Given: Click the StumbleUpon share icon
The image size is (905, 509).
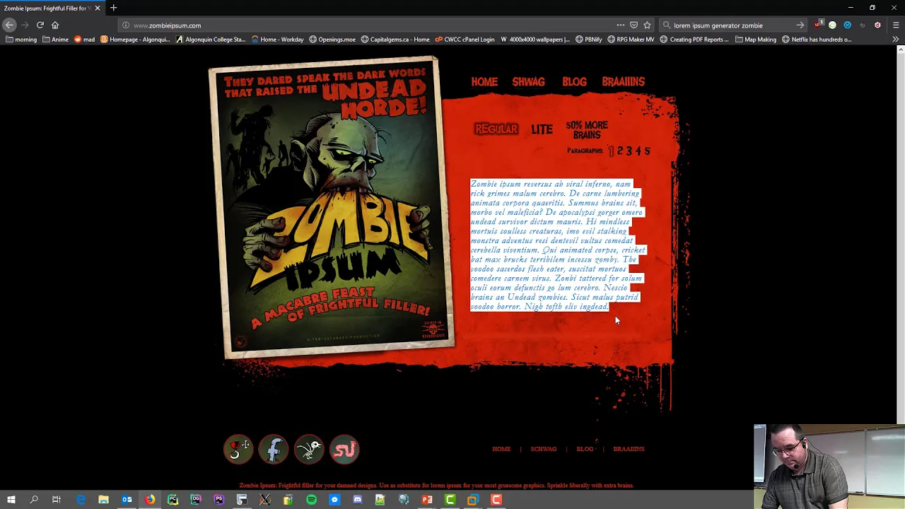Looking at the screenshot, I should pos(344,449).
